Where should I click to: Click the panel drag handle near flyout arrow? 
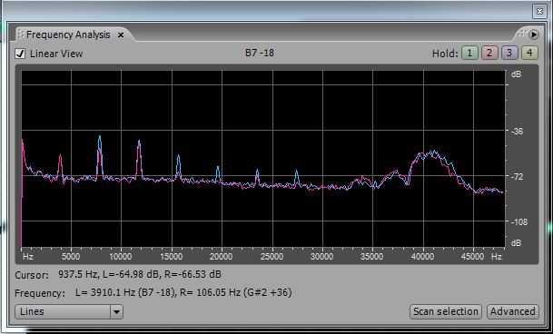click(x=522, y=34)
